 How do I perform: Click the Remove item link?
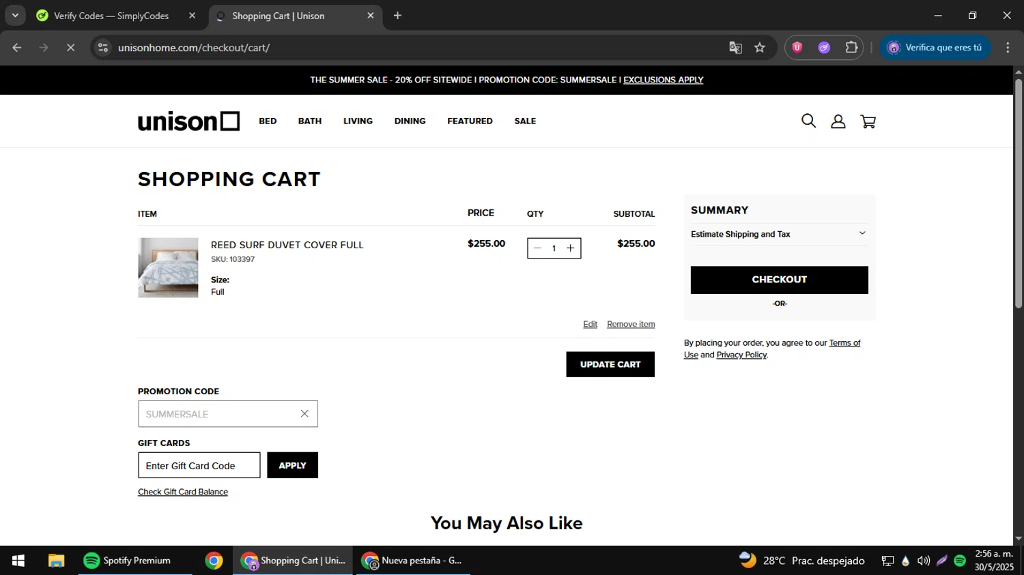(x=631, y=324)
